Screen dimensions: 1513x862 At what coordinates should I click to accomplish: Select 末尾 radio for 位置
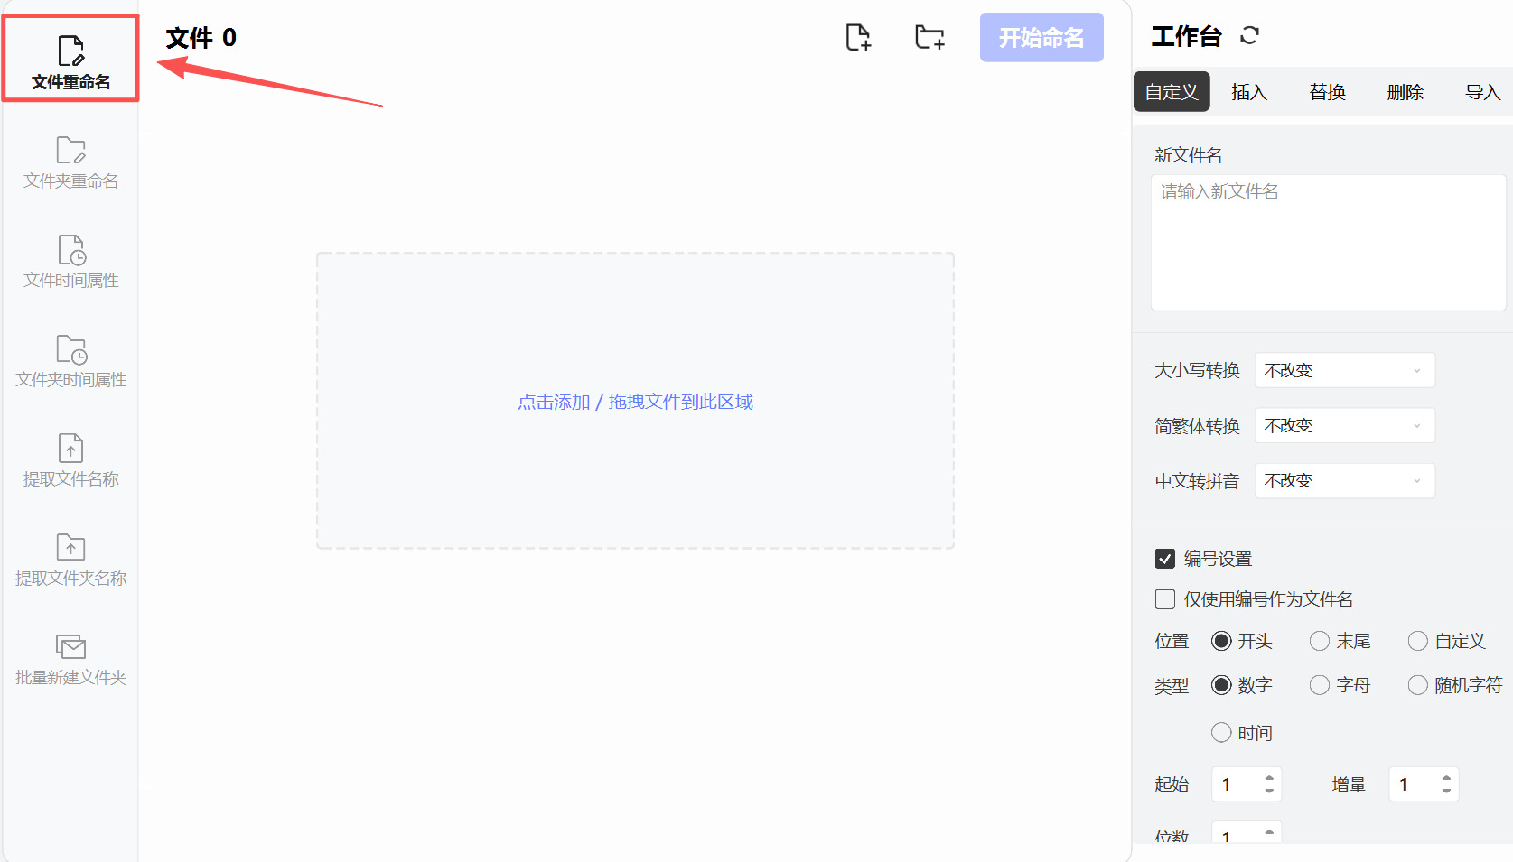[x=1320, y=641]
